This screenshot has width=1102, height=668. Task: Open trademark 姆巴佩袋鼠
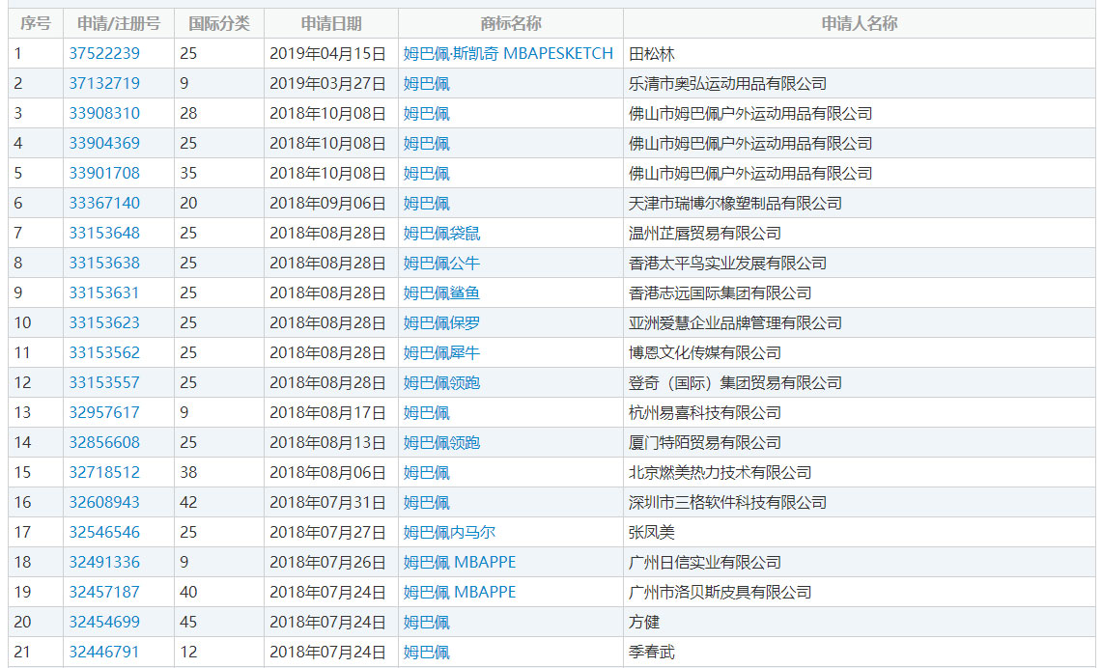click(441, 234)
